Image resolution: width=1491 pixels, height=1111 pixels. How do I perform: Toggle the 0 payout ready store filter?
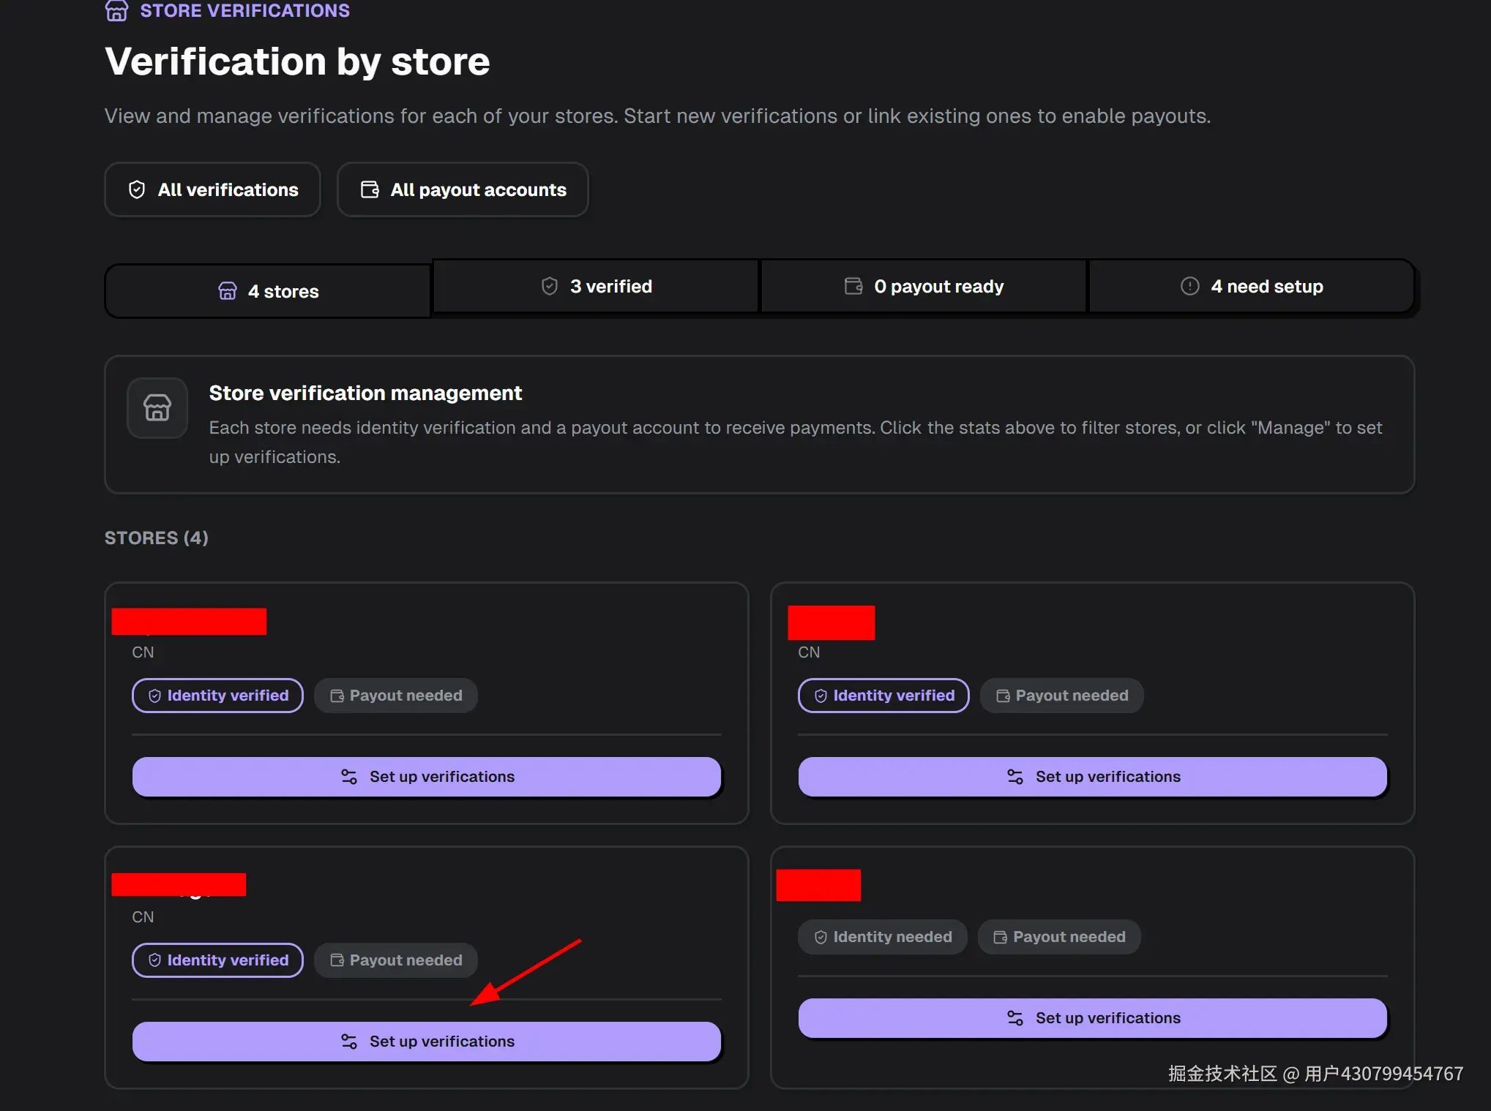[x=922, y=285]
